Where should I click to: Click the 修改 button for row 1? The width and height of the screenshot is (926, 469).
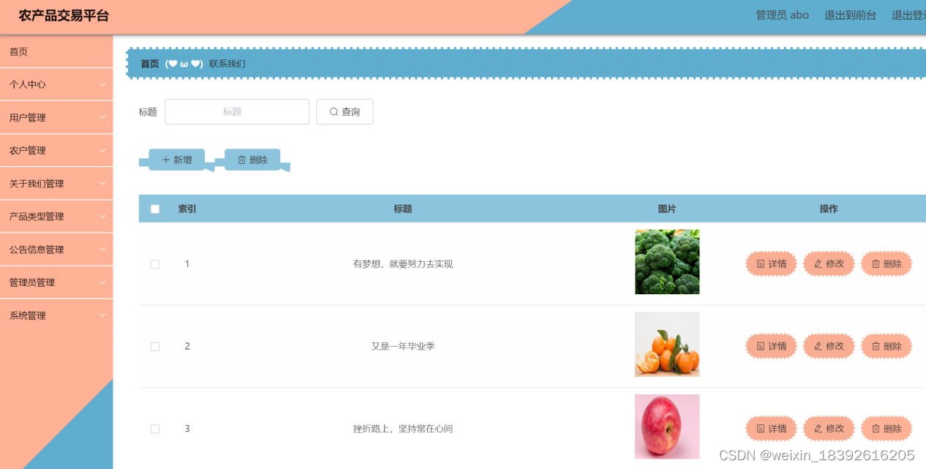coord(829,263)
